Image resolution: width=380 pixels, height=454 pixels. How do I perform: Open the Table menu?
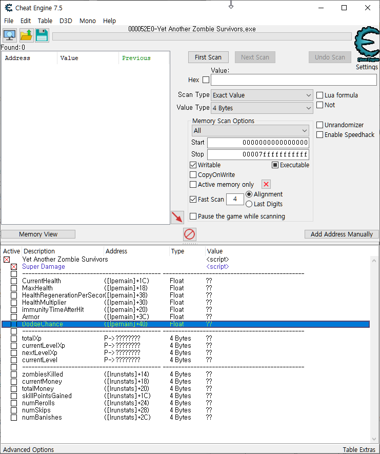[x=45, y=21]
